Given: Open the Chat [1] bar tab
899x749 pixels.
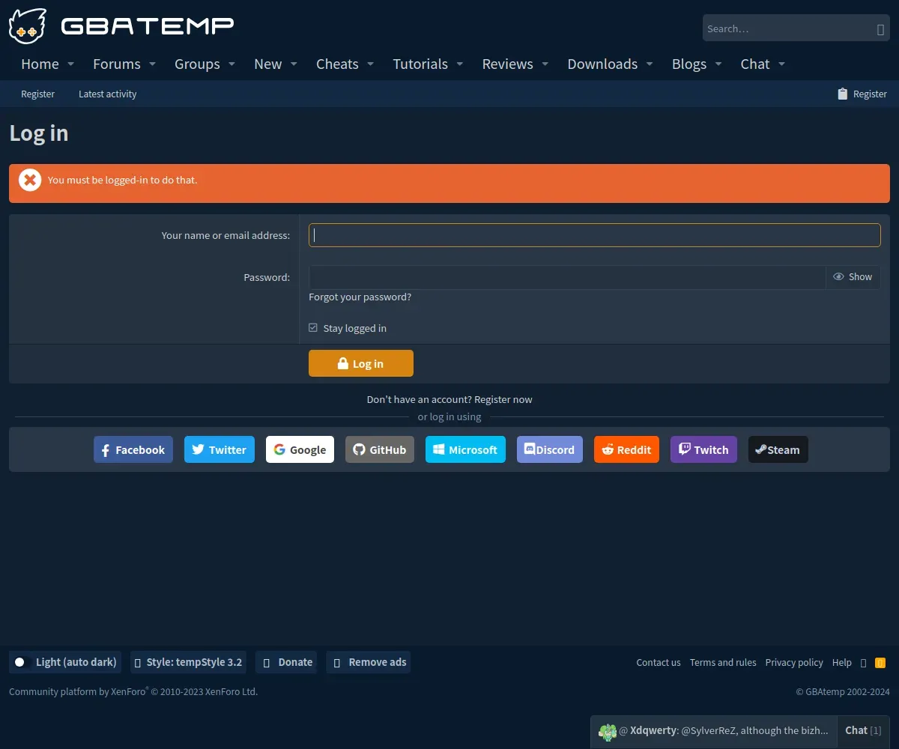Looking at the screenshot, I should pos(863,730).
